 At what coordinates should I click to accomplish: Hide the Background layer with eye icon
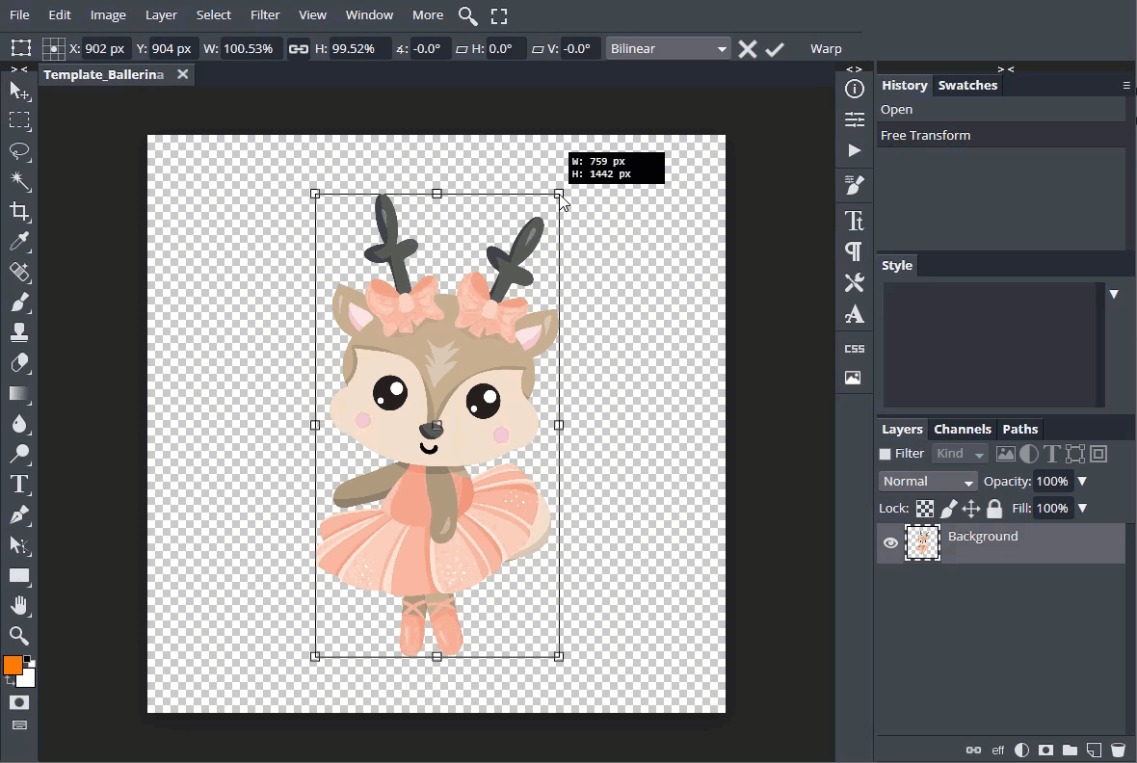coord(890,543)
